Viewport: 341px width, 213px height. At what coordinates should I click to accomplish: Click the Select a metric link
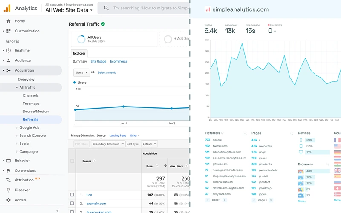click(x=107, y=72)
